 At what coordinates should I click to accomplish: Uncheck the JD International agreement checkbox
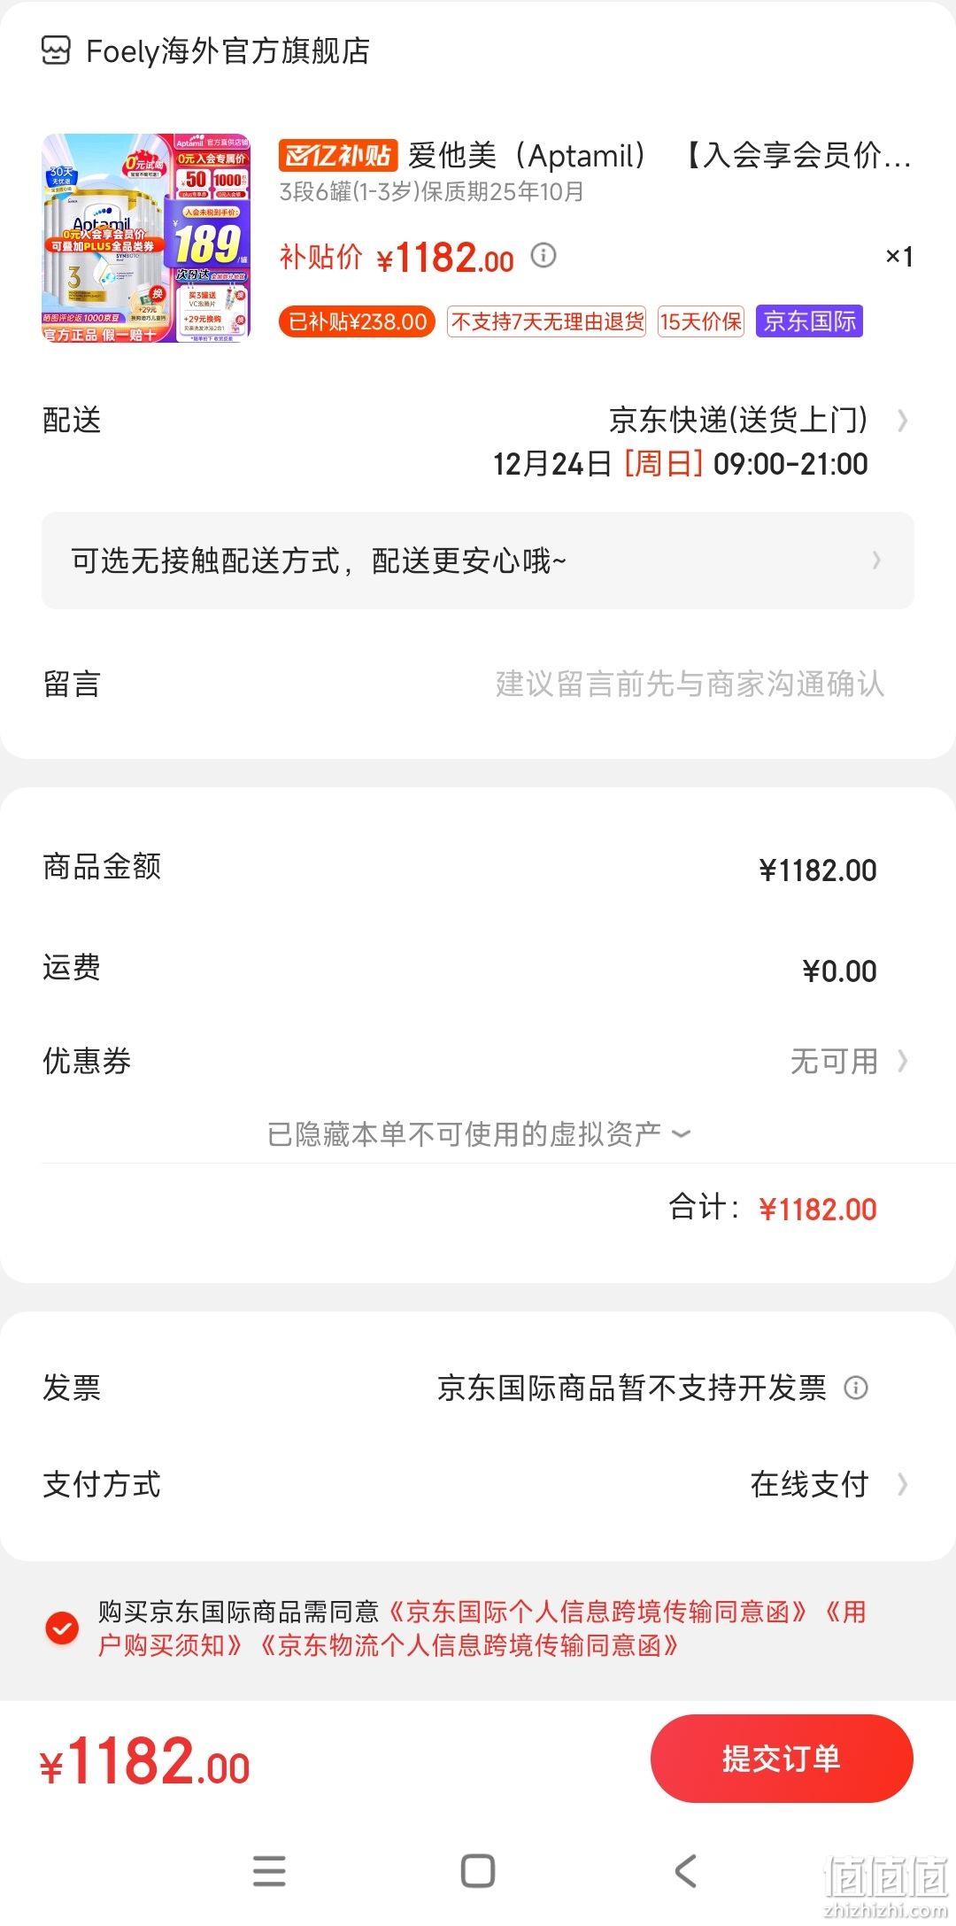click(62, 1628)
